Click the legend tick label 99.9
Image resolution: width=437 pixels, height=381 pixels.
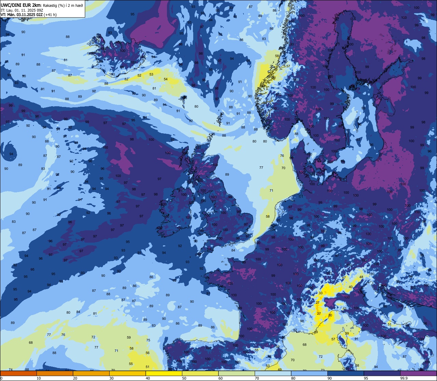coord(404,378)
